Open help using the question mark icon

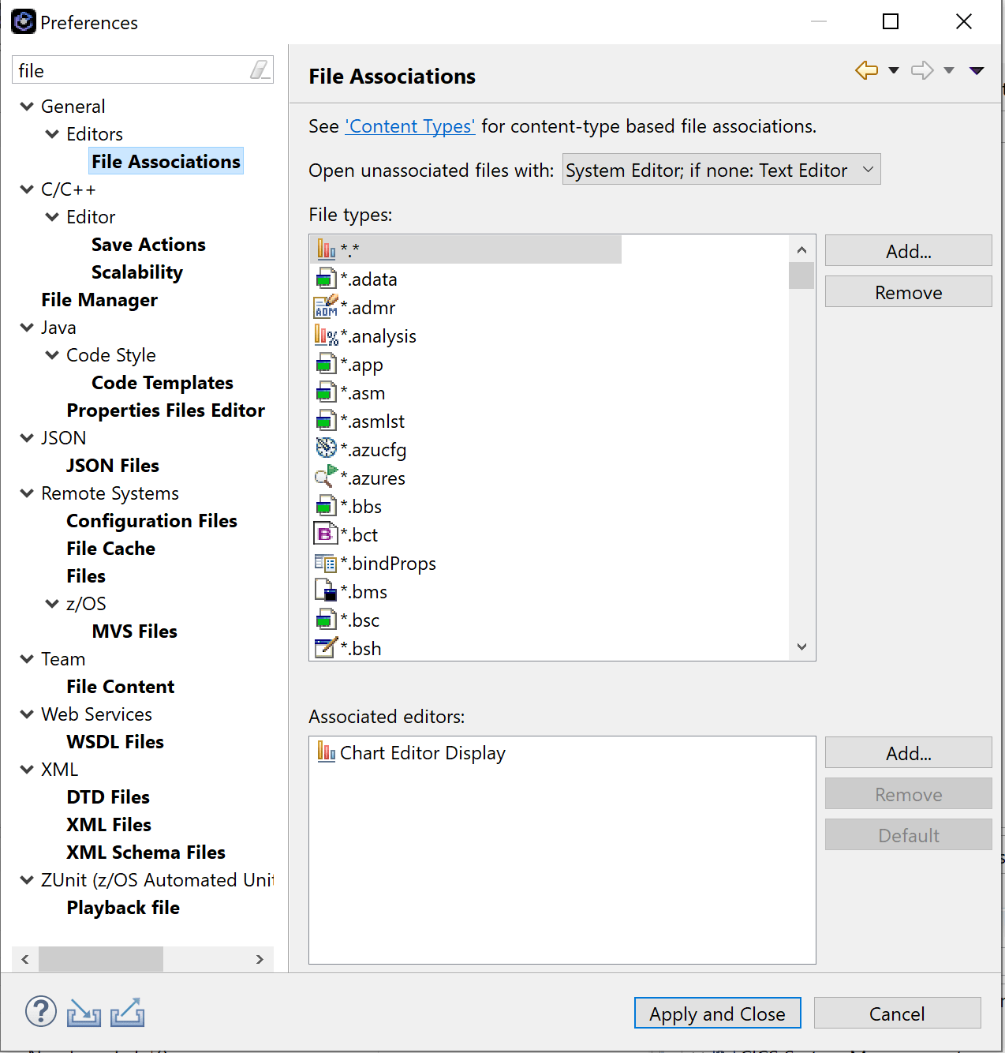(x=40, y=1011)
